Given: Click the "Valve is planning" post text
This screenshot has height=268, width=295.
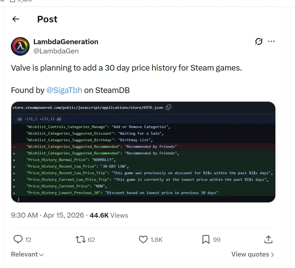Looking at the screenshot, I should (x=126, y=68).
